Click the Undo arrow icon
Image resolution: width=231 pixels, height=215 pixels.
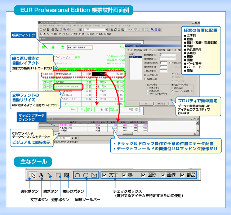[73, 30]
